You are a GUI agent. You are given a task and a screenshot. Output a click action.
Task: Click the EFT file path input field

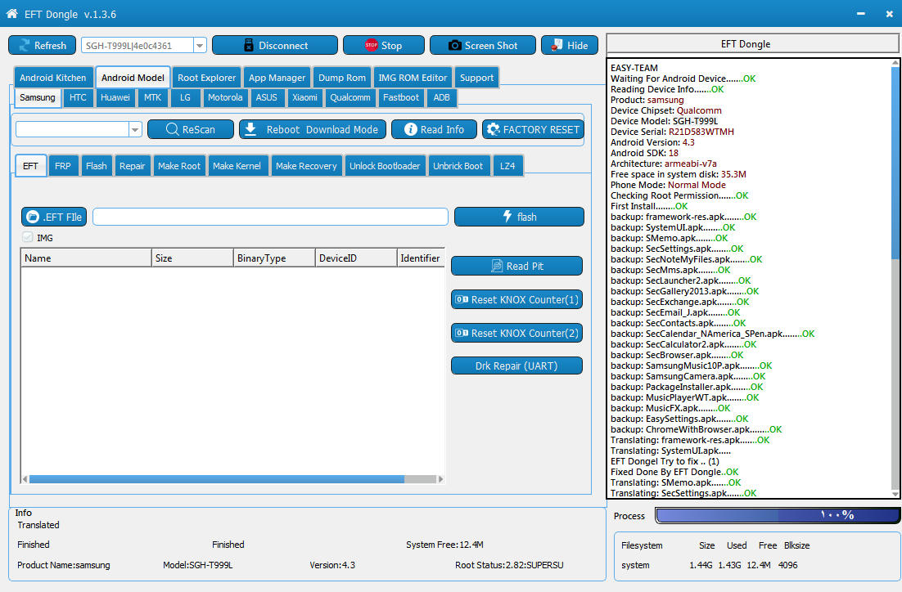click(x=270, y=217)
